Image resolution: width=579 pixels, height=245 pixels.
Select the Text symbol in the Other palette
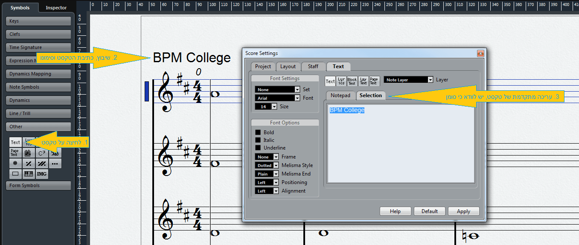[15, 142]
